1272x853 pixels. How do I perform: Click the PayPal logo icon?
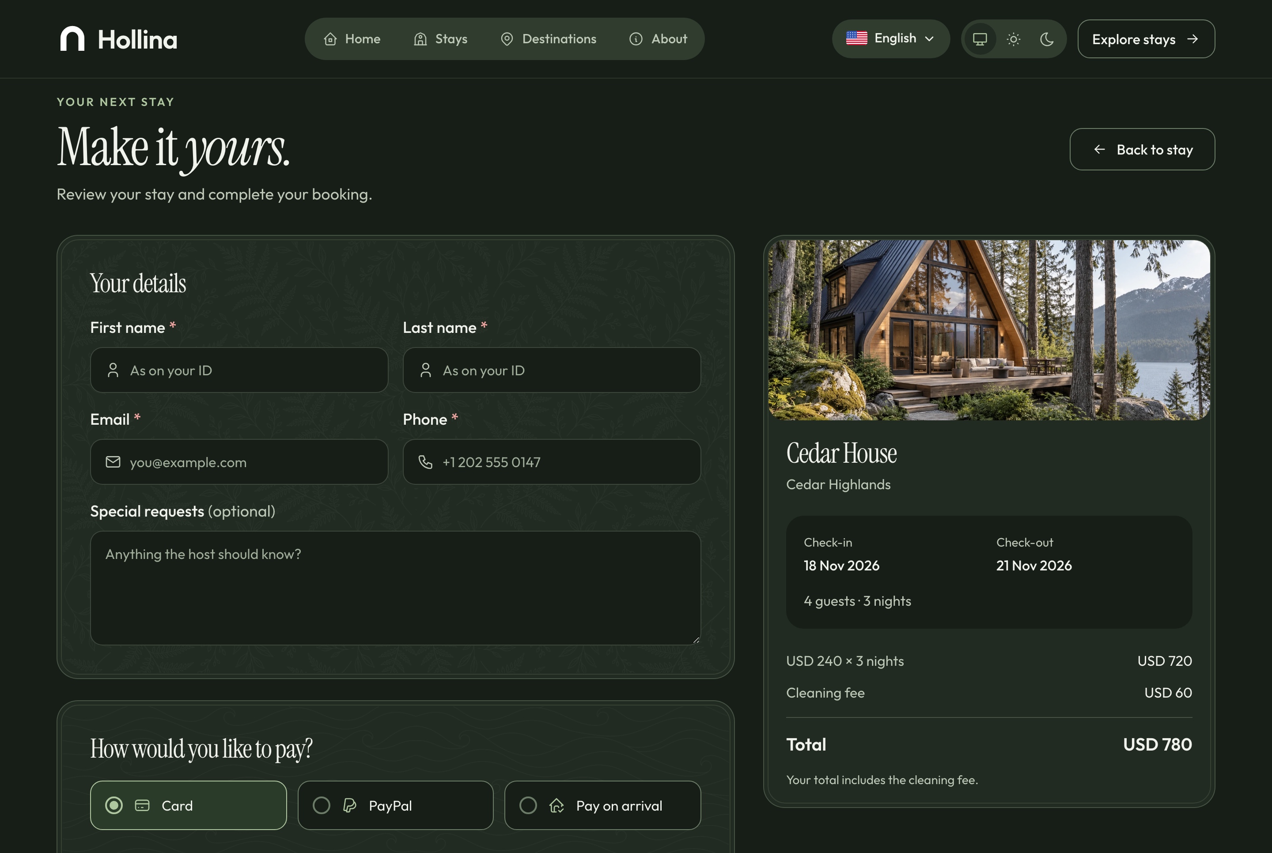(350, 805)
